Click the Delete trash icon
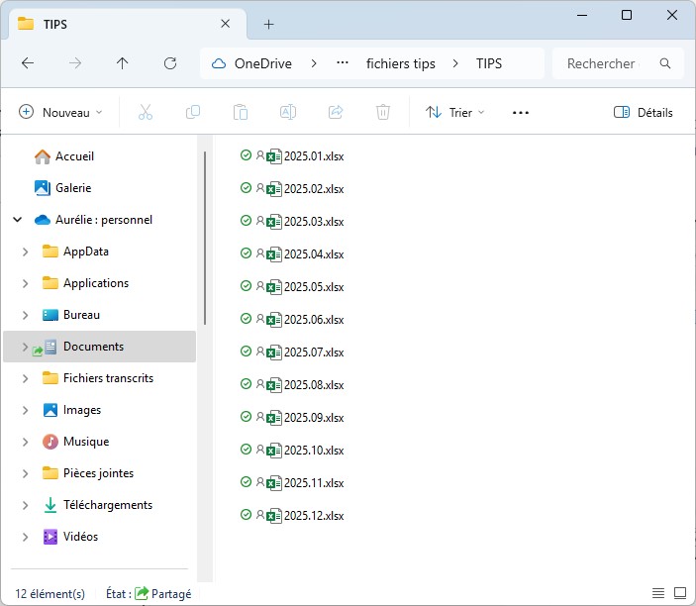This screenshot has width=696, height=606. click(383, 112)
